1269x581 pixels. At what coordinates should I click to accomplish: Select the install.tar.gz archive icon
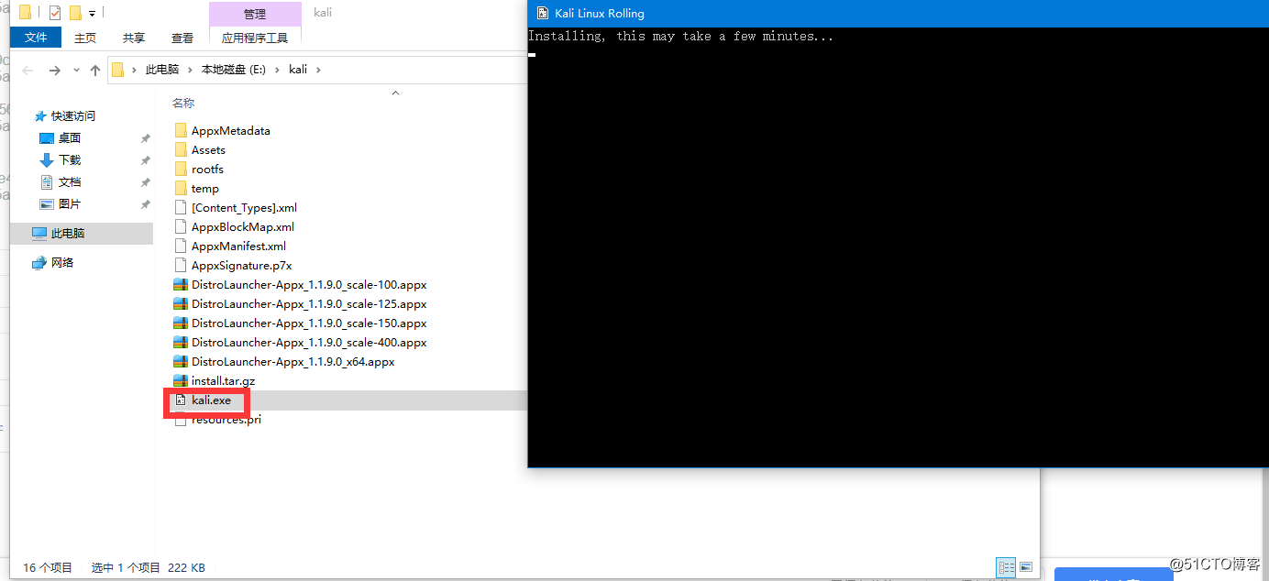pos(181,380)
